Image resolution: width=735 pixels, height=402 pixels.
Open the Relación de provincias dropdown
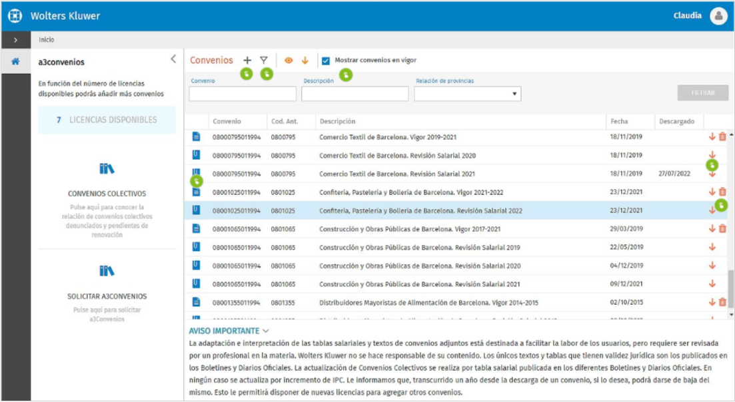467,94
